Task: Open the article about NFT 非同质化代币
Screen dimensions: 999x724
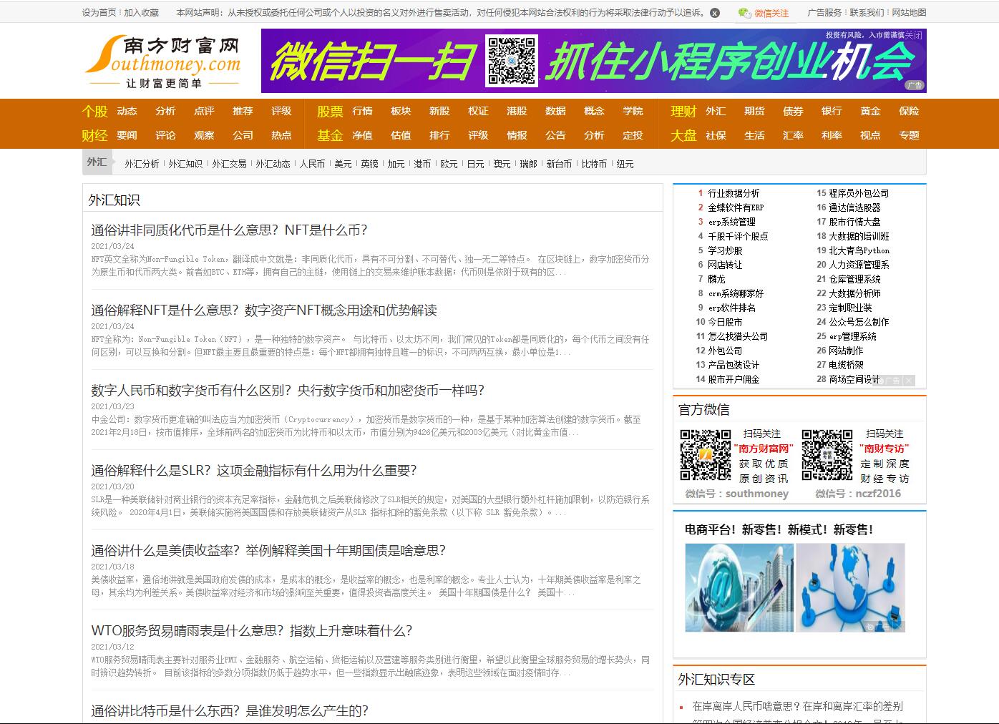Action: [x=228, y=230]
